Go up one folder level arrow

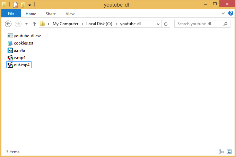pyautogui.click(x=34, y=24)
